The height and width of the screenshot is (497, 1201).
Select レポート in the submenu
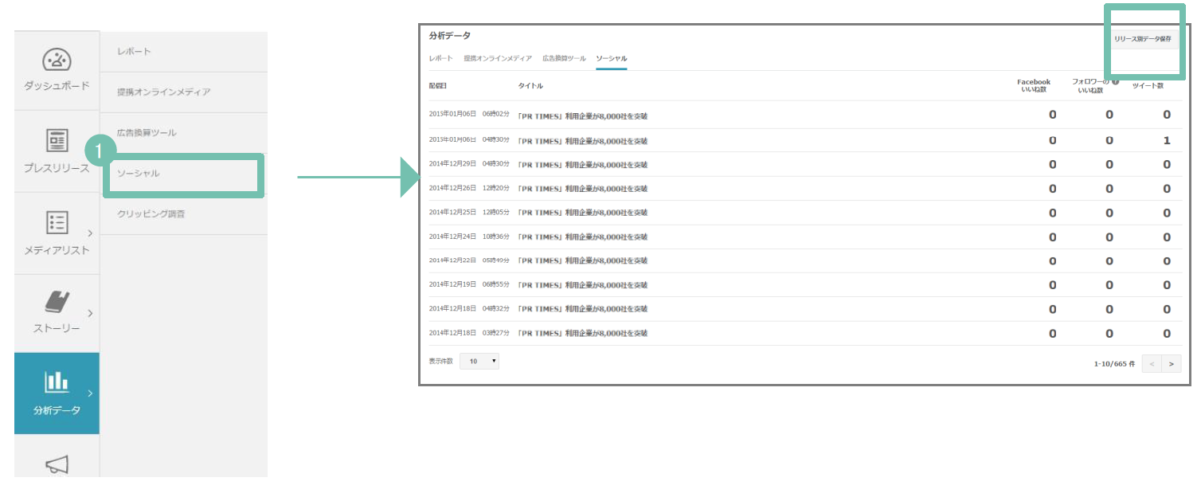coord(134,52)
